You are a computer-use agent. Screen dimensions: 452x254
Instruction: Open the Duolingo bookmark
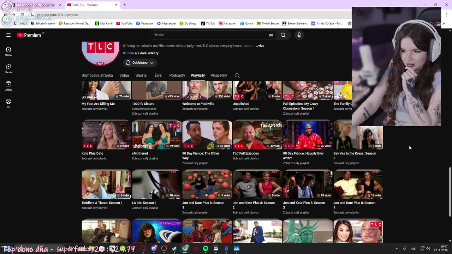coord(188,24)
